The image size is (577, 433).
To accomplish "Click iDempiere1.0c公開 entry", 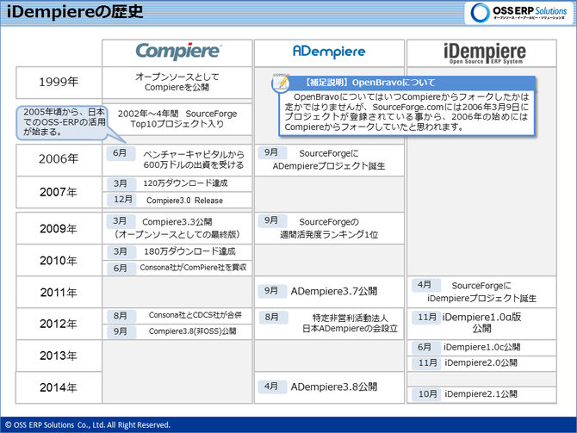I will tap(481, 347).
